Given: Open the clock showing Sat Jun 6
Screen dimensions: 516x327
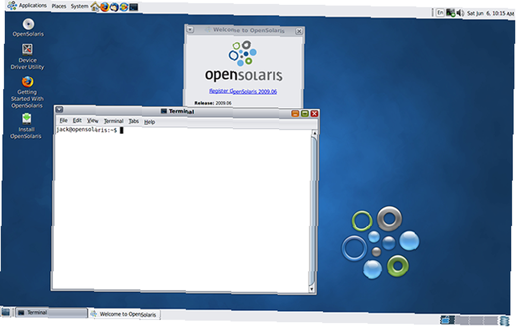Looking at the screenshot, I should pyautogui.click(x=490, y=13).
